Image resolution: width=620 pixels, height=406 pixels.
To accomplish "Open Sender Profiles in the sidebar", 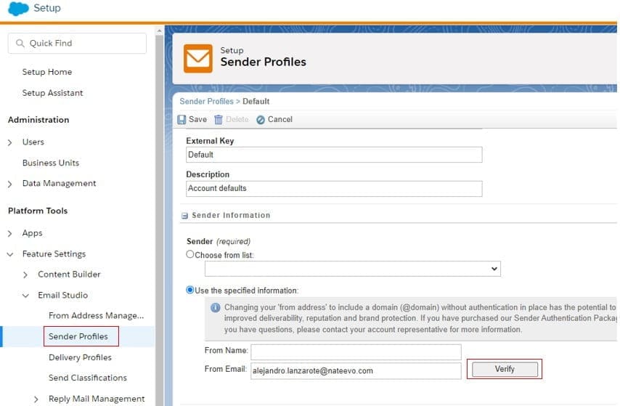I will pos(78,336).
